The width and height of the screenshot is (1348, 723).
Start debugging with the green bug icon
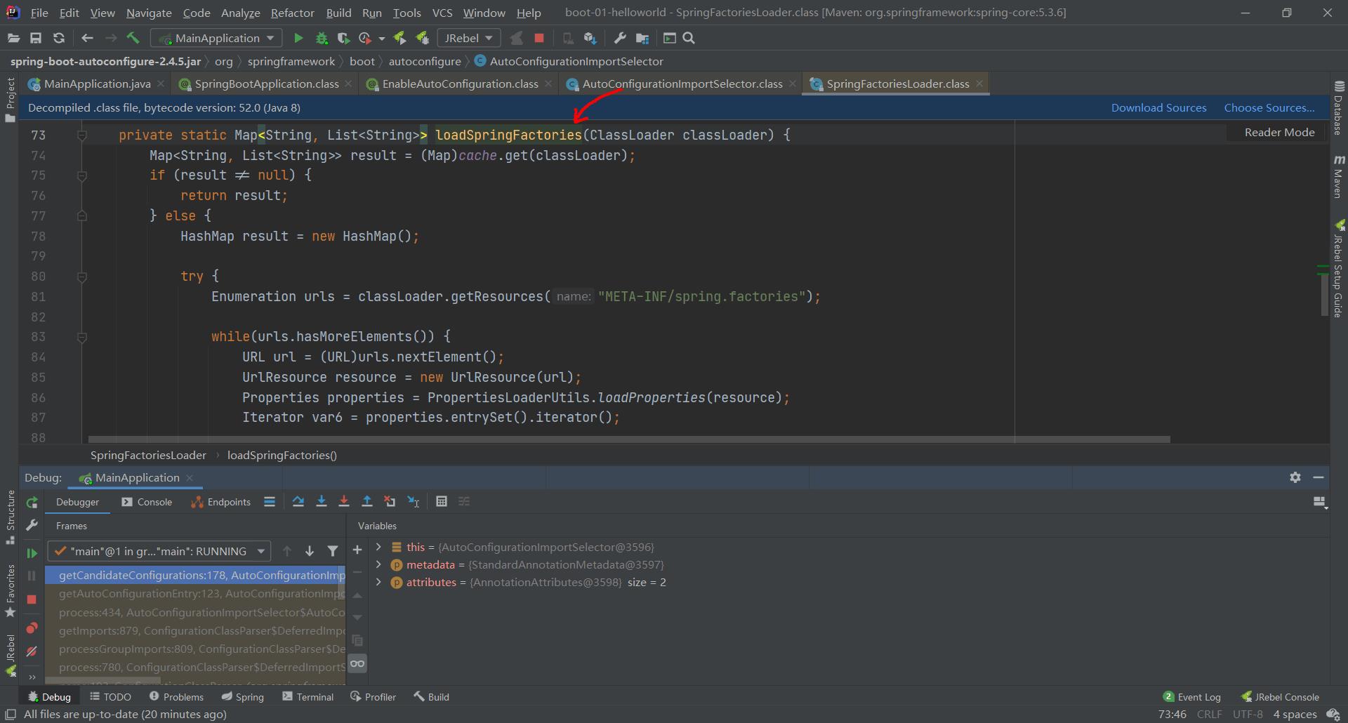pyautogui.click(x=322, y=38)
